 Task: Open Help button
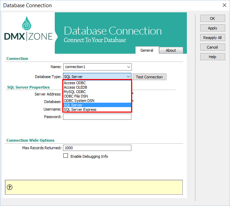[x=213, y=57]
